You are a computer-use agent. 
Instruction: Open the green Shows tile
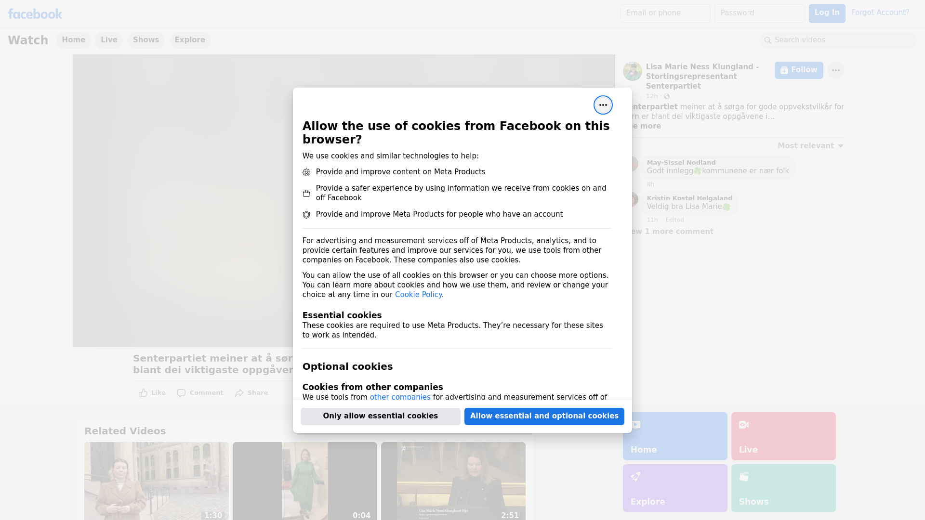[783, 488]
